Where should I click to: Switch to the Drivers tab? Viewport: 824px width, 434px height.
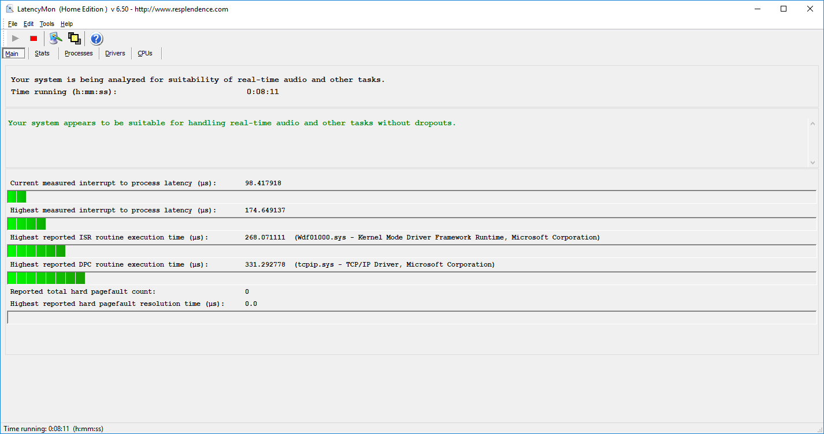pos(115,53)
